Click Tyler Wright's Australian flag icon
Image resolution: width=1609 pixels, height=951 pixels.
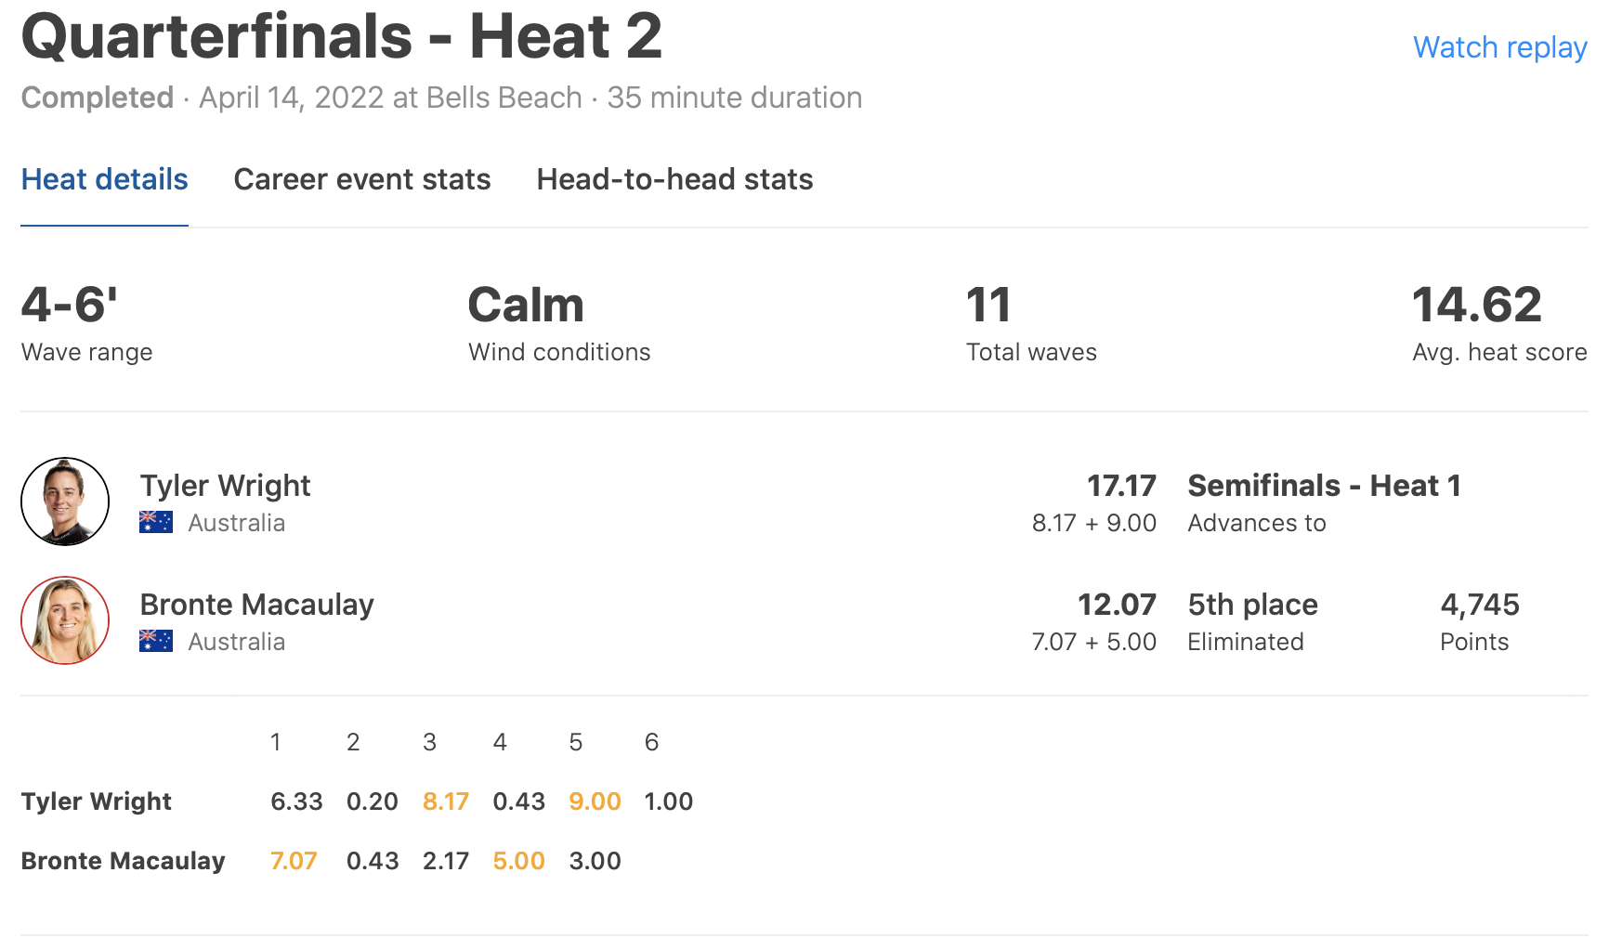pyautogui.click(x=156, y=523)
